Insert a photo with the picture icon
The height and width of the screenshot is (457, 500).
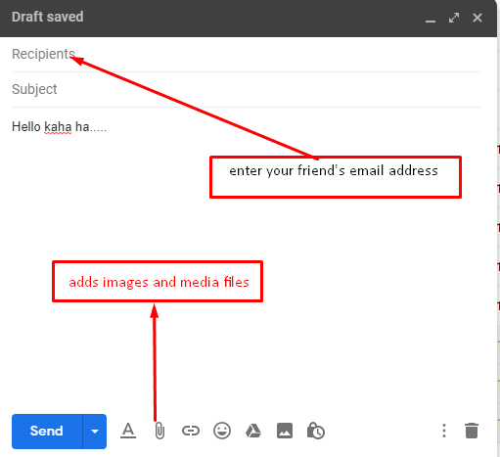click(285, 431)
